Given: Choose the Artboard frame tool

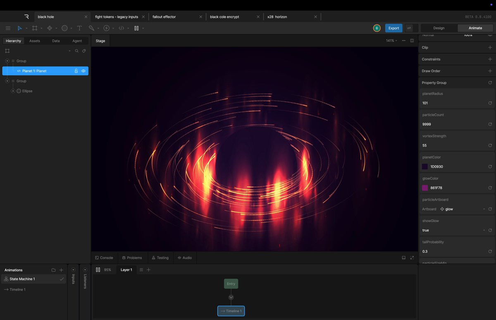Looking at the screenshot, I should coord(35,28).
